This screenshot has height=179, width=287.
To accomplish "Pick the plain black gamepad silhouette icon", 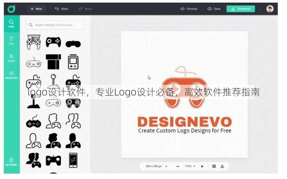I will click(73, 44).
